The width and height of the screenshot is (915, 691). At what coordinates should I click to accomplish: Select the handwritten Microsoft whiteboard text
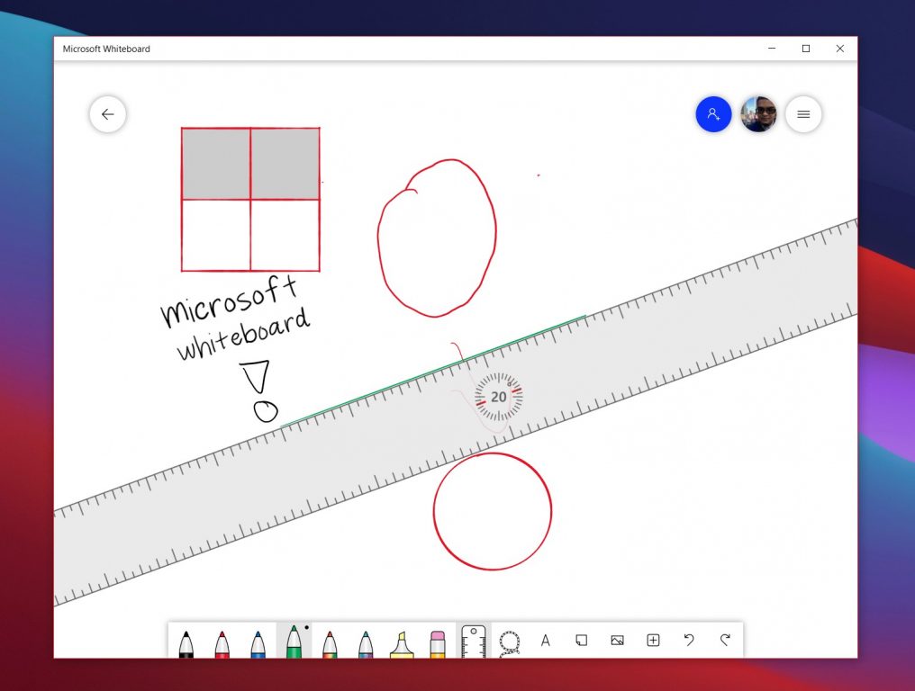[235, 318]
